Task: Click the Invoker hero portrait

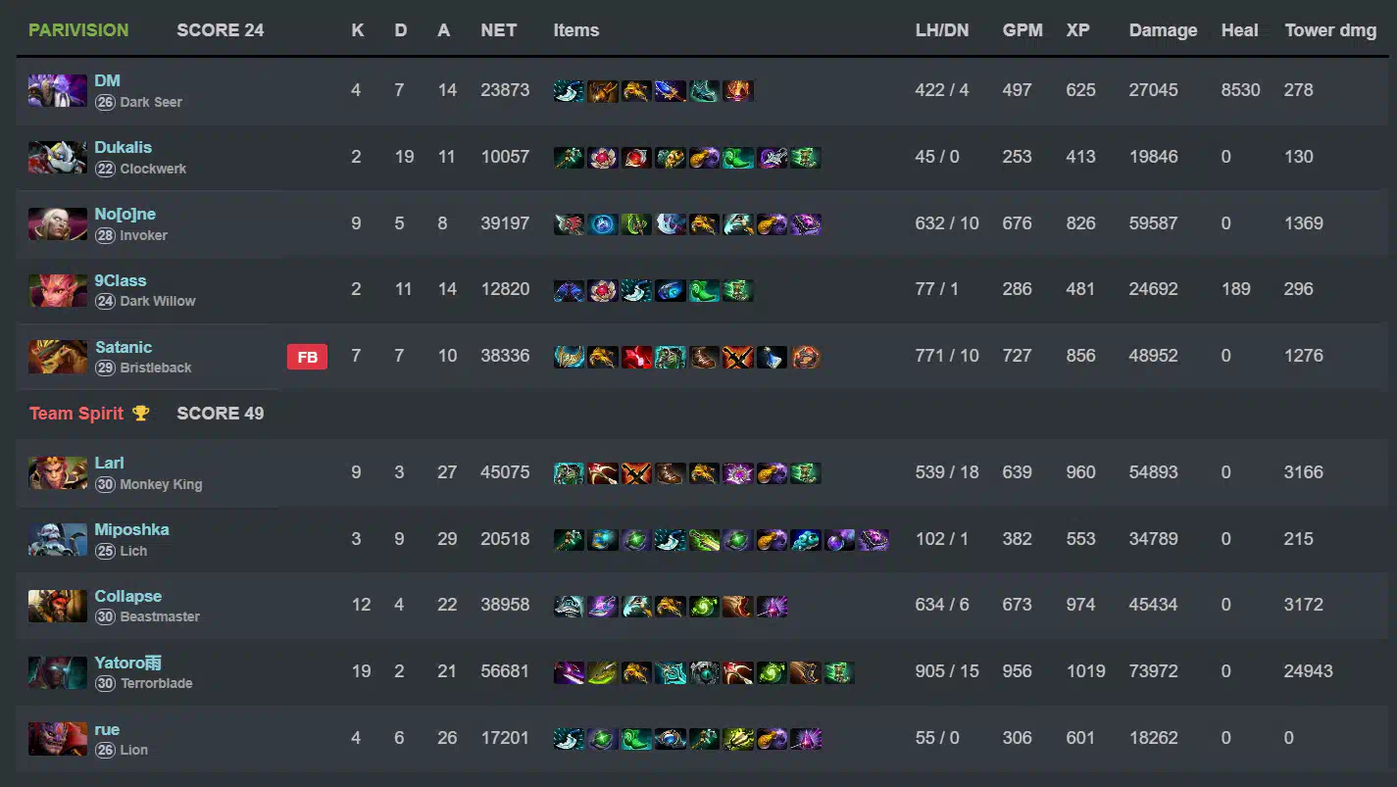Action: [x=58, y=223]
